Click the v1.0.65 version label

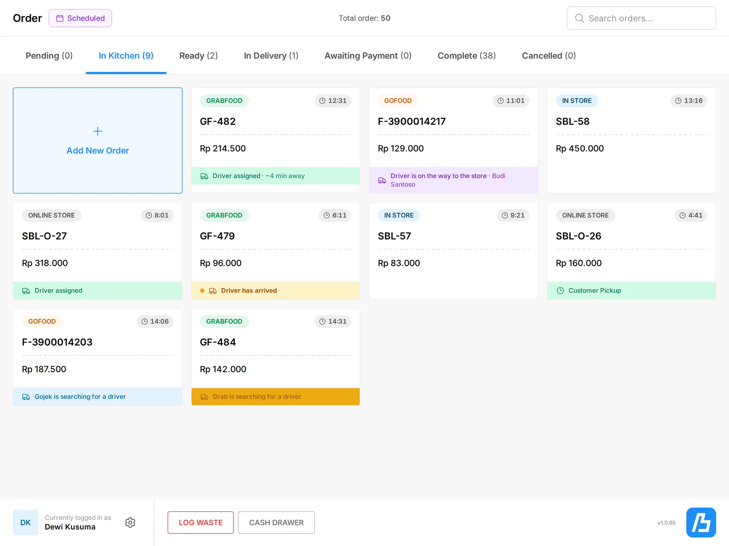[666, 523]
